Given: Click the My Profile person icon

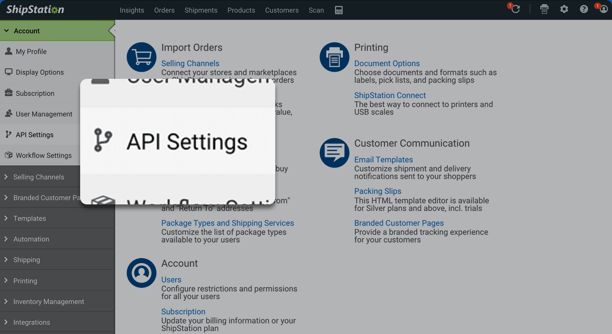Looking at the screenshot, I should pyautogui.click(x=8, y=51).
